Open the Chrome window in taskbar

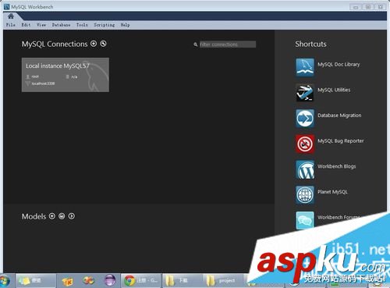[141, 280]
